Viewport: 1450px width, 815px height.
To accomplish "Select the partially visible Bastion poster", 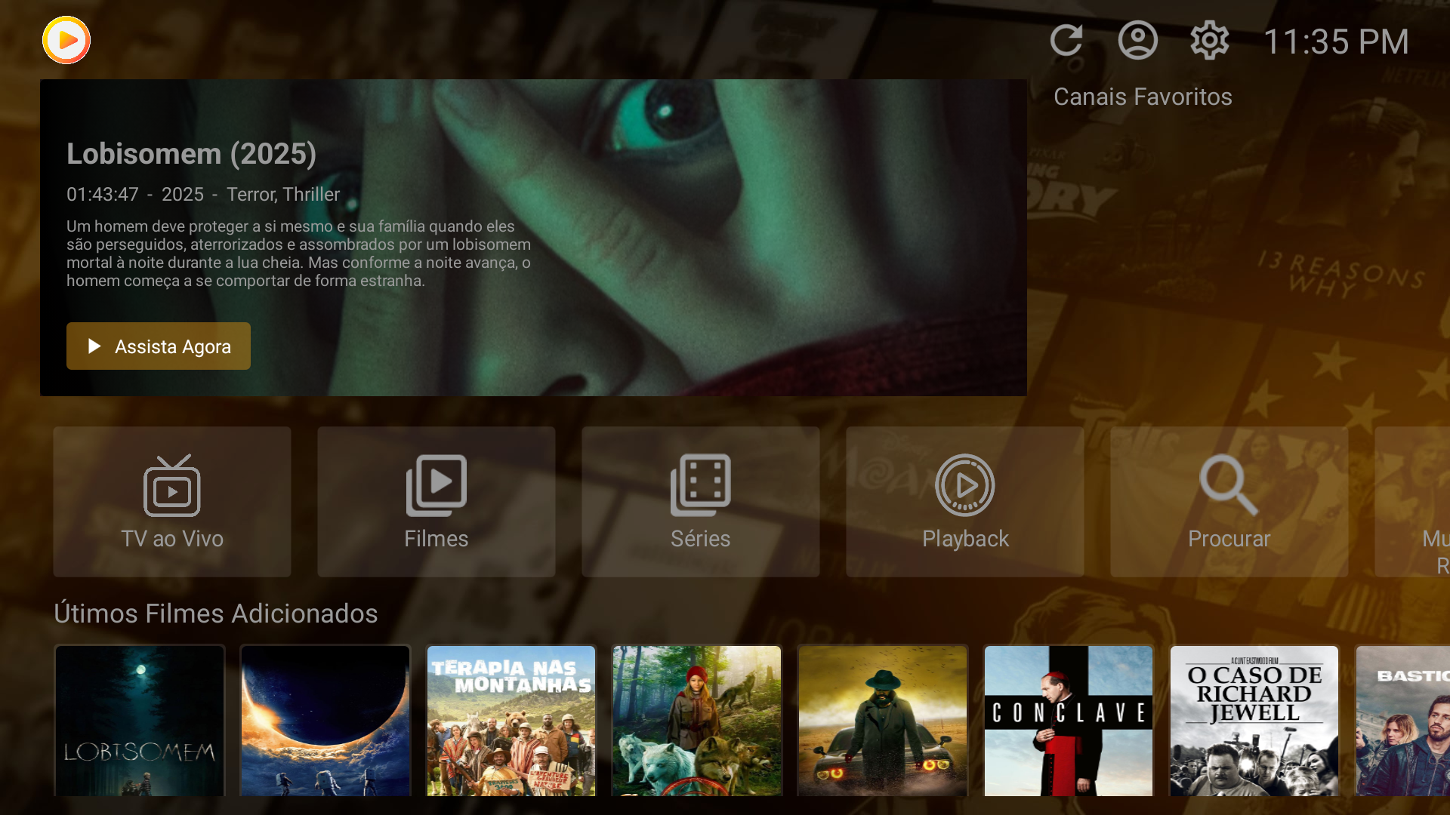I will [1403, 721].
